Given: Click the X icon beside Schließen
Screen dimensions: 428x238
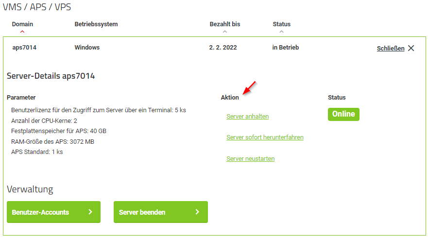Looking at the screenshot, I should click(411, 48).
